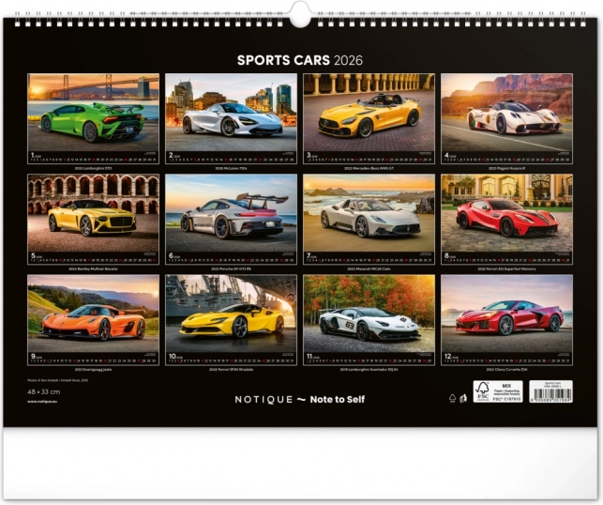Click the SPORTS CARS 2026 title
The image size is (603, 505).
coord(300,60)
